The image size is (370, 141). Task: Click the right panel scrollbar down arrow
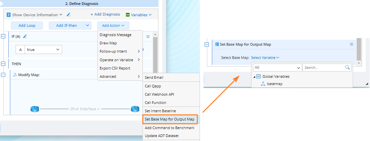click(x=359, y=63)
